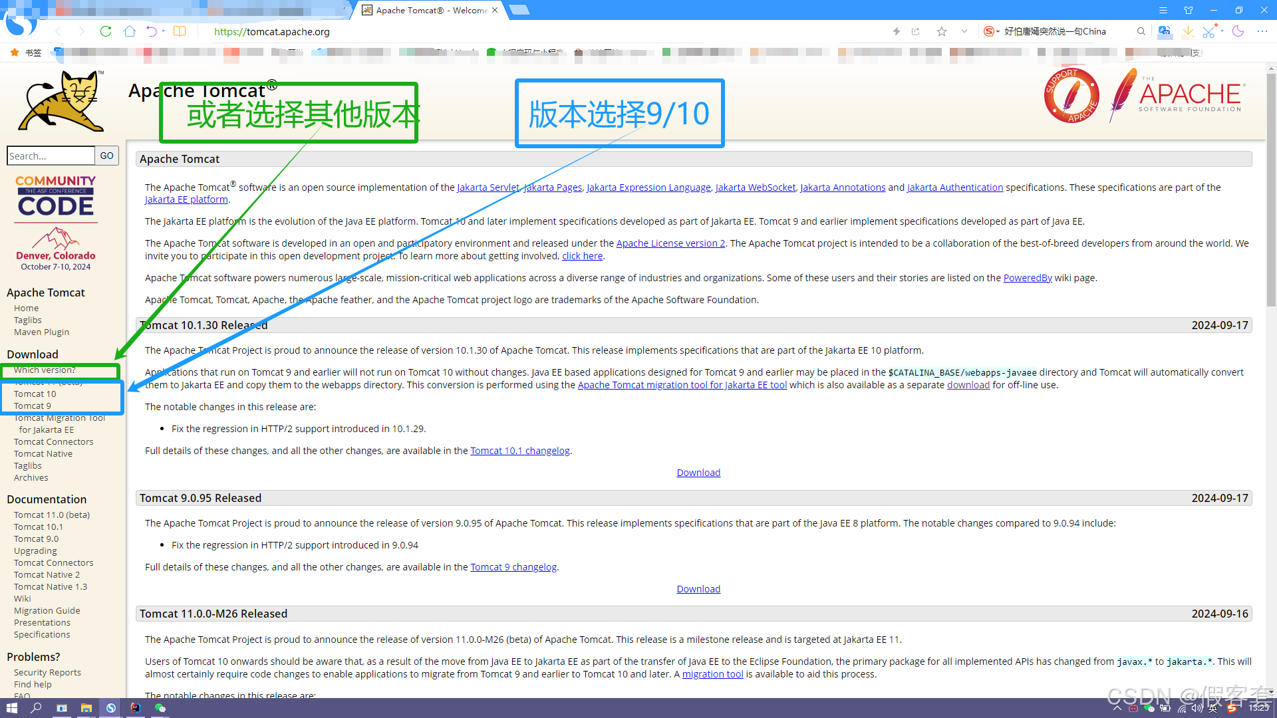Image resolution: width=1277 pixels, height=718 pixels.
Task: Click Download under Tomcat 10.1.30 release
Action: 698,473
